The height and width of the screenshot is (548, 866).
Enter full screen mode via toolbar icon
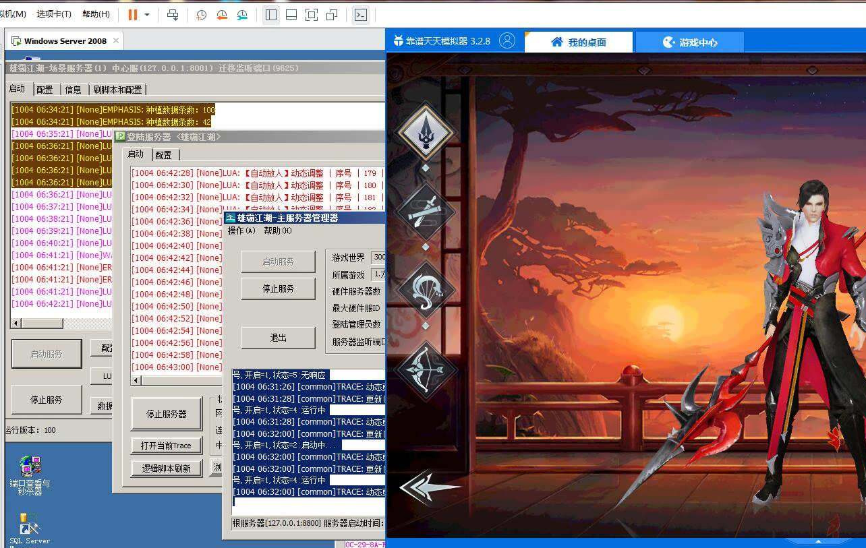[311, 14]
